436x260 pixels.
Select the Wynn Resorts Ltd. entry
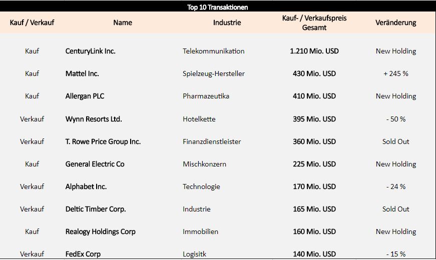click(x=94, y=119)
